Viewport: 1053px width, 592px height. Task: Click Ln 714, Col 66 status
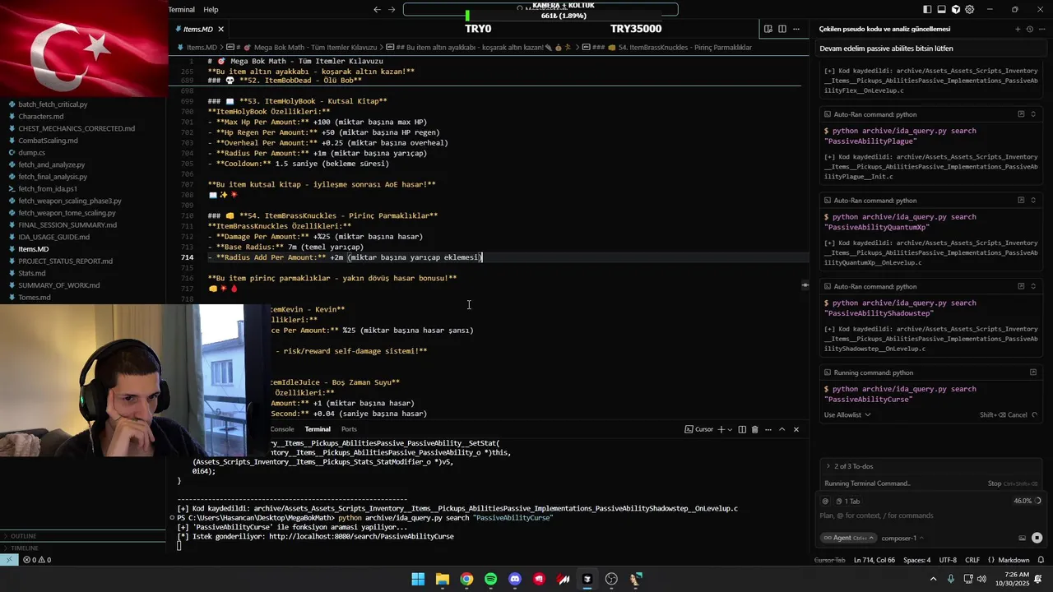coord(874,560)
